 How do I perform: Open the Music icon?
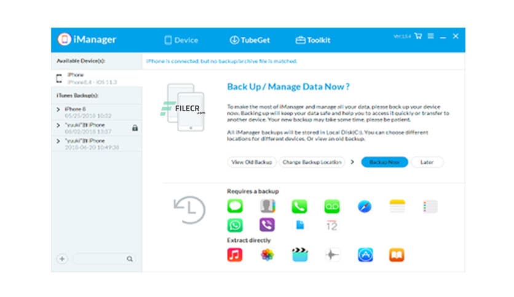[235, 255]
